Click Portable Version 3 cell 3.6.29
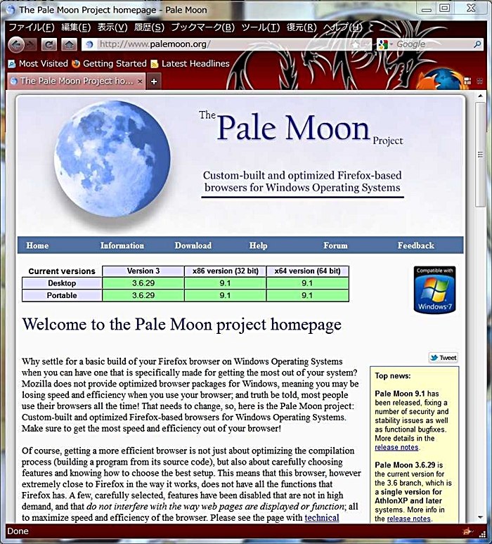 click(143, 295)
